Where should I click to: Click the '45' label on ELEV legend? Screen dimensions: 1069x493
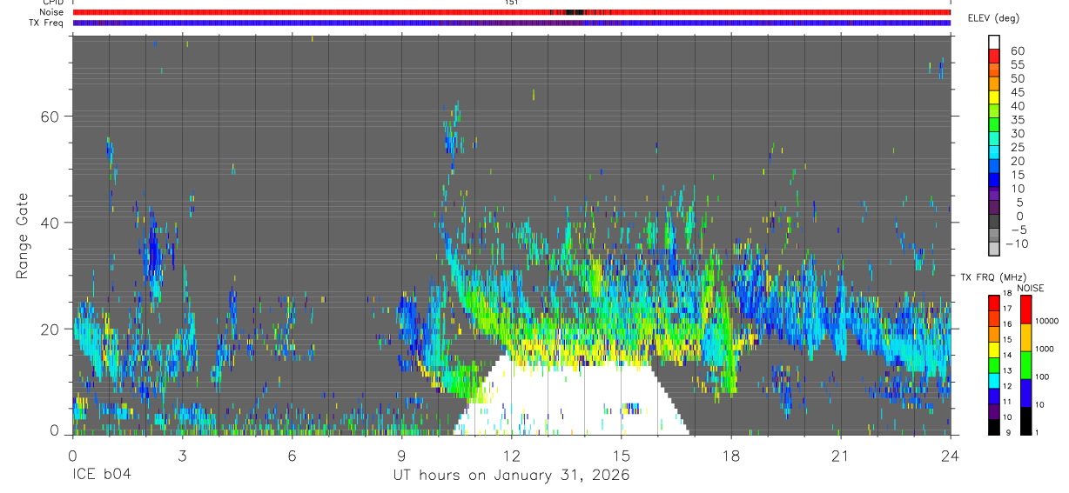1017,92
